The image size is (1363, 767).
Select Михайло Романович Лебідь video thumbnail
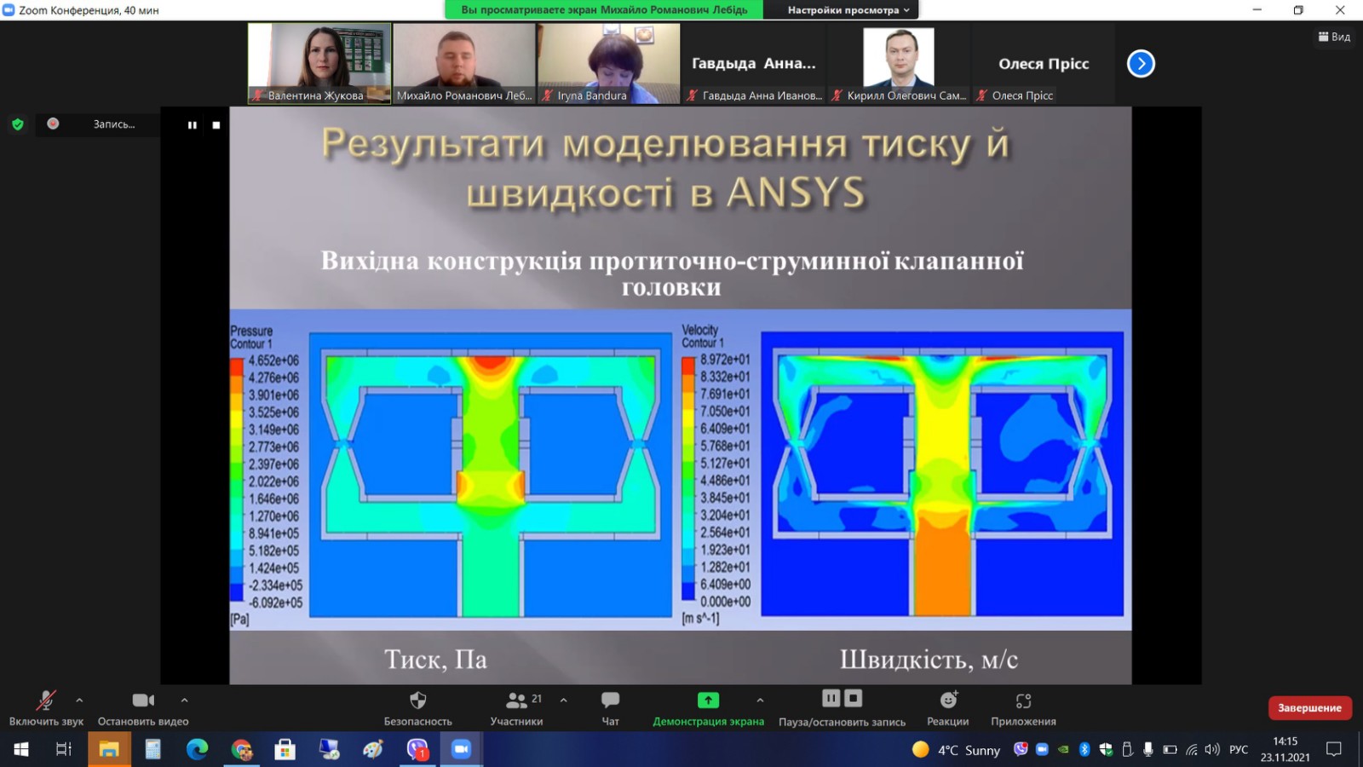click(x=464, y=63)
